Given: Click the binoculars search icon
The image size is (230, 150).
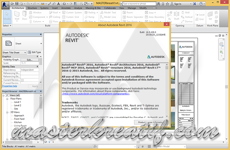Looking at the screenshot, I should [x=158, y=4].
